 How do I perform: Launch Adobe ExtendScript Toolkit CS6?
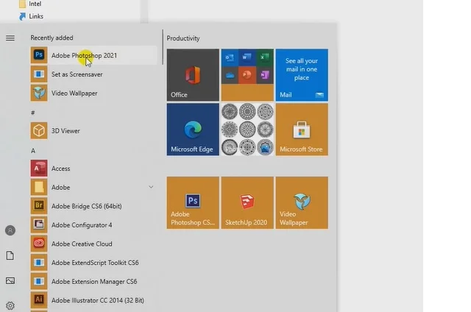point(93,263)
